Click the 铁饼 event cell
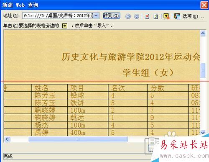The width and height of the screenshot is (209, 162). (88, 103)
